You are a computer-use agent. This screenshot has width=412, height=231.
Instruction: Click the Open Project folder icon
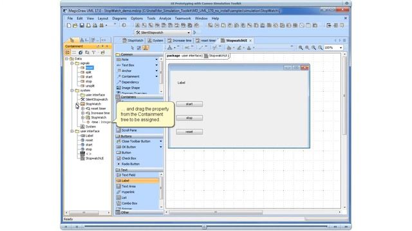pyautogui.click(x=75, y=26)
